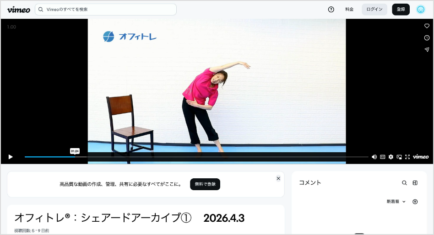The height and width of the screenshot is (235, 434).
Task: Toggle comment panel layout icon
Action: click(415, 183)
